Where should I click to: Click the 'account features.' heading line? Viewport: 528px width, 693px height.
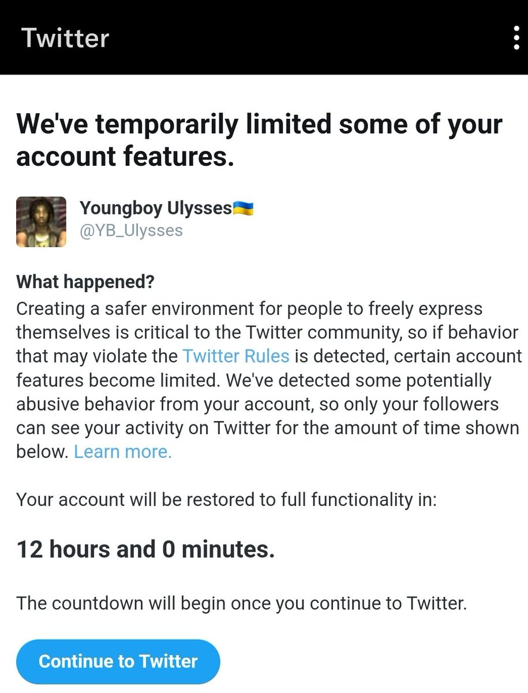pyautogui.click(x=125, y=157)
